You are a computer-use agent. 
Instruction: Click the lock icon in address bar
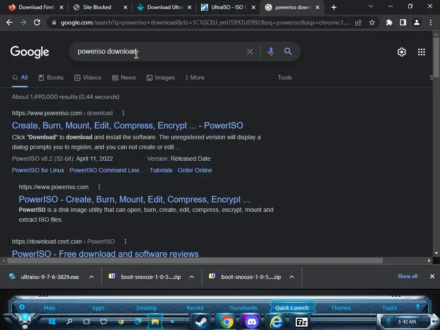click(54, 22)
